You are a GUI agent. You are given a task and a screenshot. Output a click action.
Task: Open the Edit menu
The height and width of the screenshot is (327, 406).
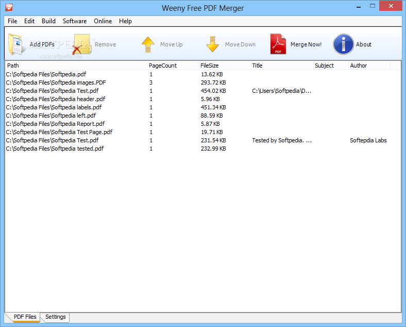point(29,21)
